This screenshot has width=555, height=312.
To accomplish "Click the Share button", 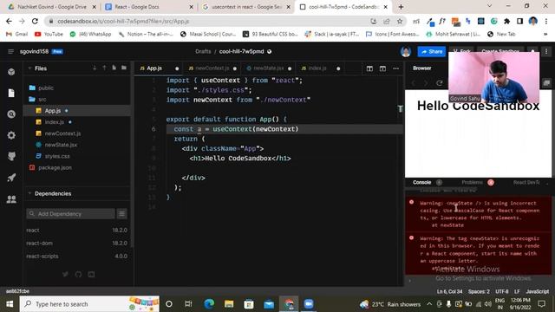I will (x=432, y=52).
